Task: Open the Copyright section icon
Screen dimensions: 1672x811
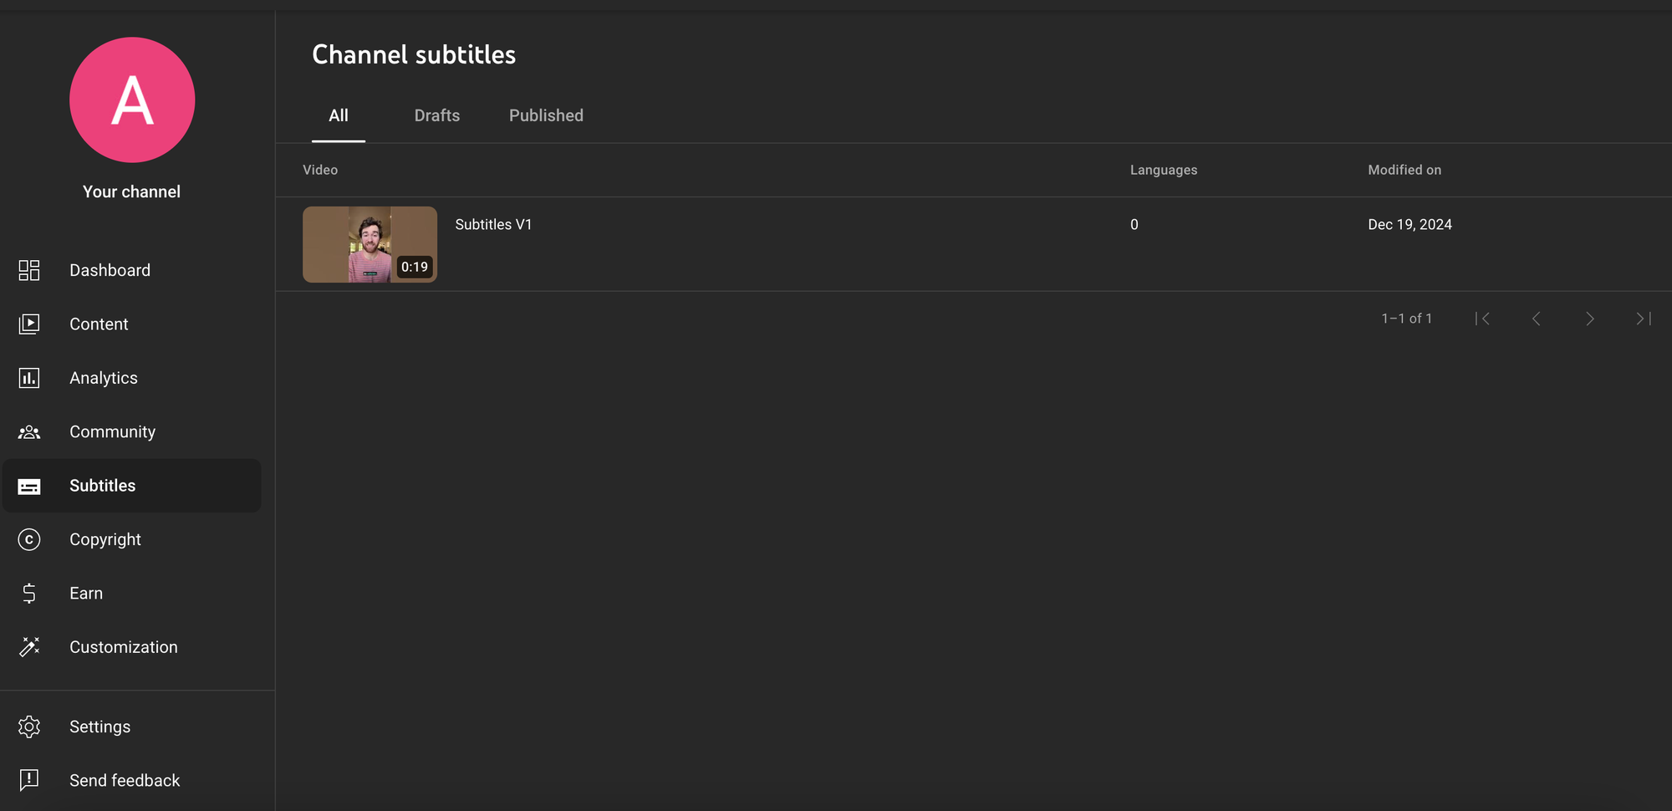Action: (x=29, y=539)
